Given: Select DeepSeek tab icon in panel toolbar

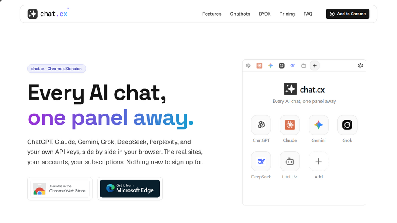Looking at the screenshot, I should tap(293, 66).
